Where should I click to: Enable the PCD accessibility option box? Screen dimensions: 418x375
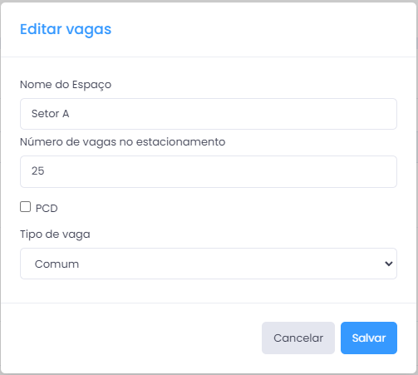pos(25,207)
